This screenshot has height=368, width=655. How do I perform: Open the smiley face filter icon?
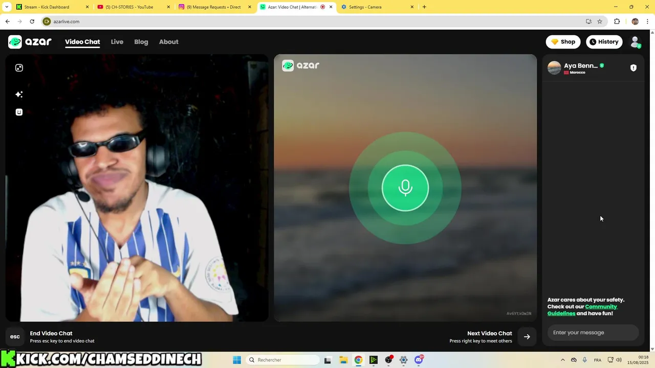click(19, 112)
